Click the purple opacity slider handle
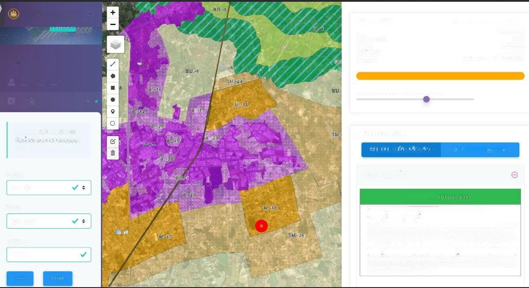 [426, 99]
